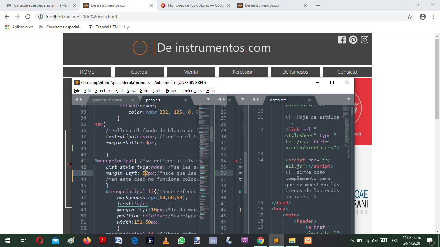Open VLC media player on the taskbar
The height and width of the screenshot is (247, 440).
pos(166,241)
